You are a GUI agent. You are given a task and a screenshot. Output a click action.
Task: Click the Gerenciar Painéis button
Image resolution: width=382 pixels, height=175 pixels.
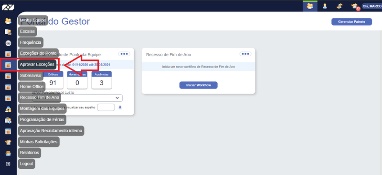351,21
